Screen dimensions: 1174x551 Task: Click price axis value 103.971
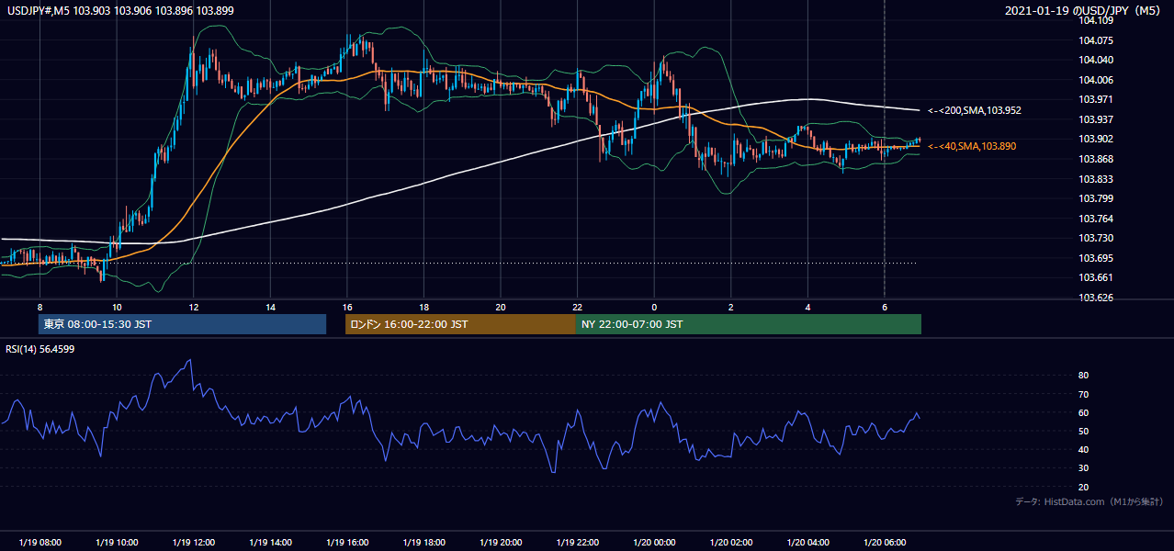point(1098,99)
